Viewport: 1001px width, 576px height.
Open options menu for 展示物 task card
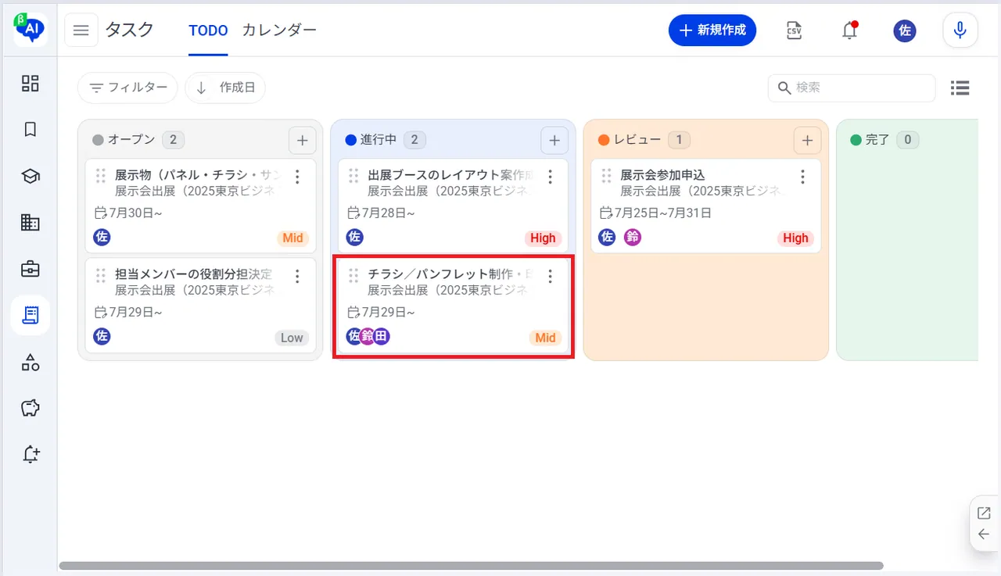(297, 177)
